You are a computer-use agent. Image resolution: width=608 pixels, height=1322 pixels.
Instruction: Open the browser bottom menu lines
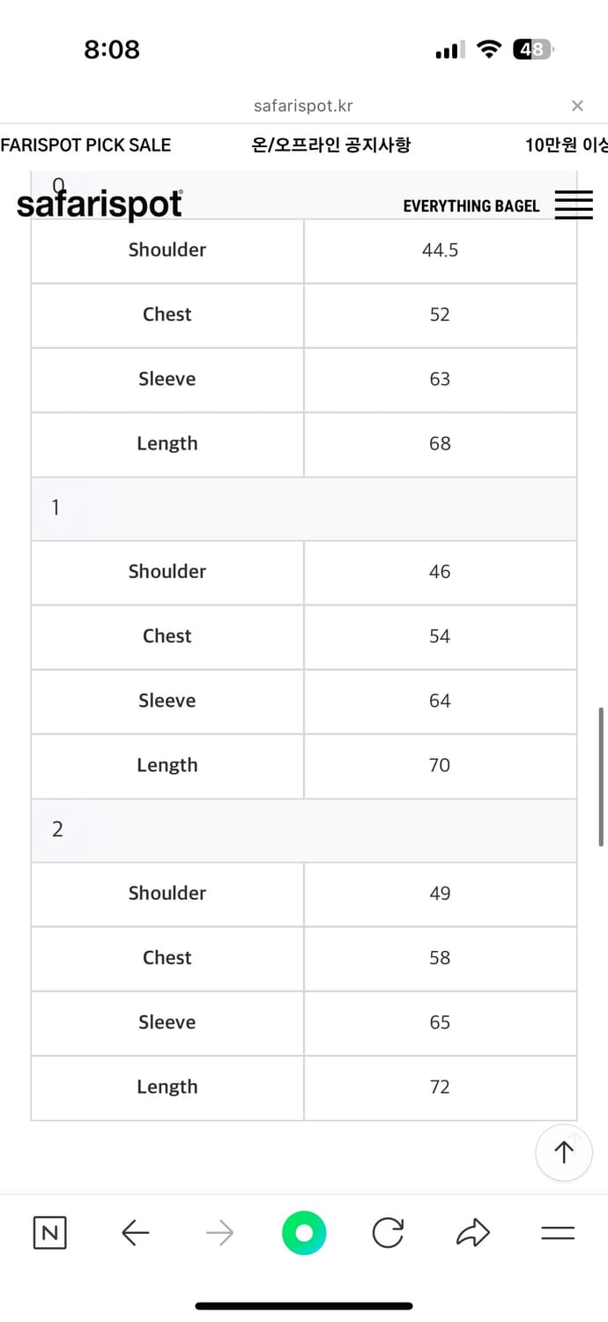558,1233
